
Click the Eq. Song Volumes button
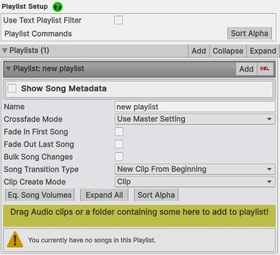pyautogui.click(x=39, y=195)
